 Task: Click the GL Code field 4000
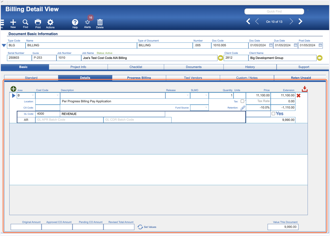tap(48, 114)
